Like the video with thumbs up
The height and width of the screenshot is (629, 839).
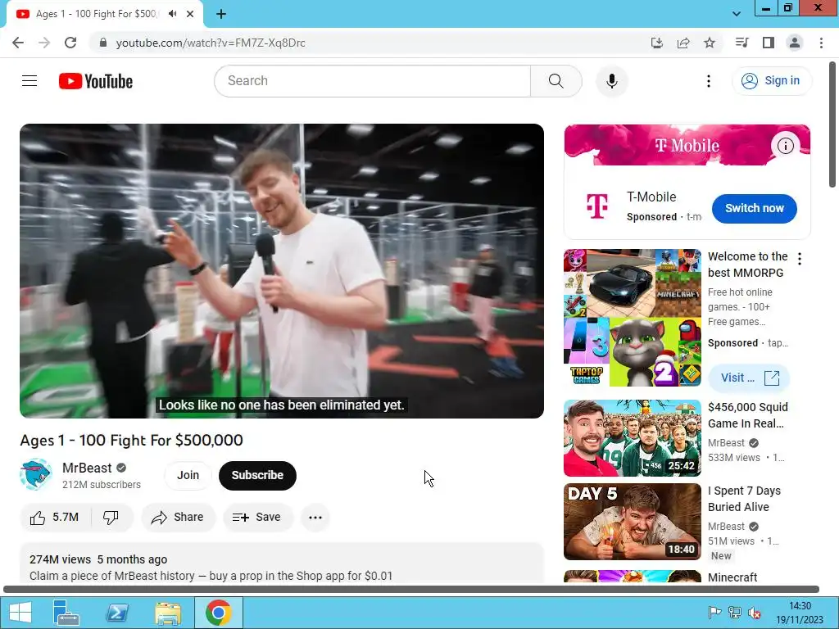(55, 518)
